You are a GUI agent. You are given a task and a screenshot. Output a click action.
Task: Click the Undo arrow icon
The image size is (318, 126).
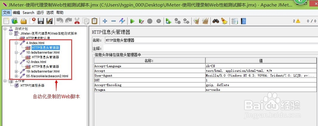60,21
